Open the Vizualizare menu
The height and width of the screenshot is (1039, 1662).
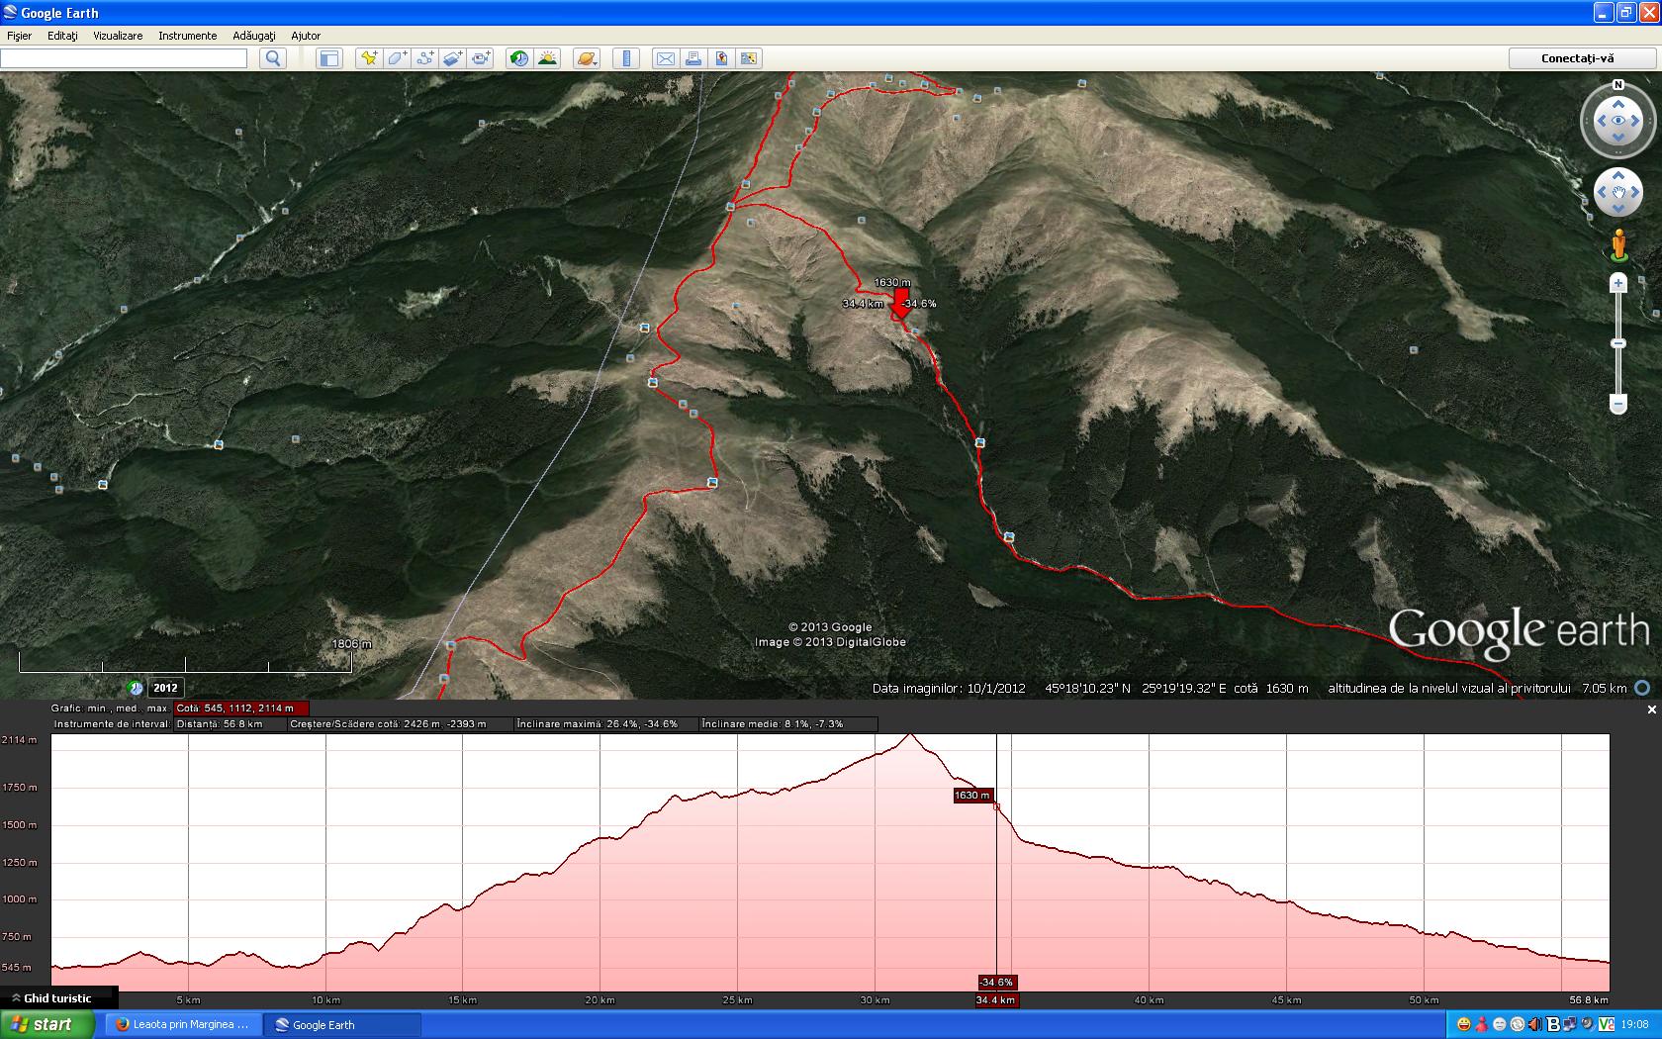click(118, 36)
